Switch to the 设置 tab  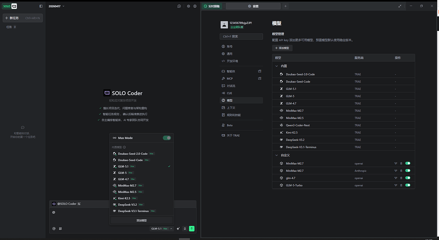253,6
